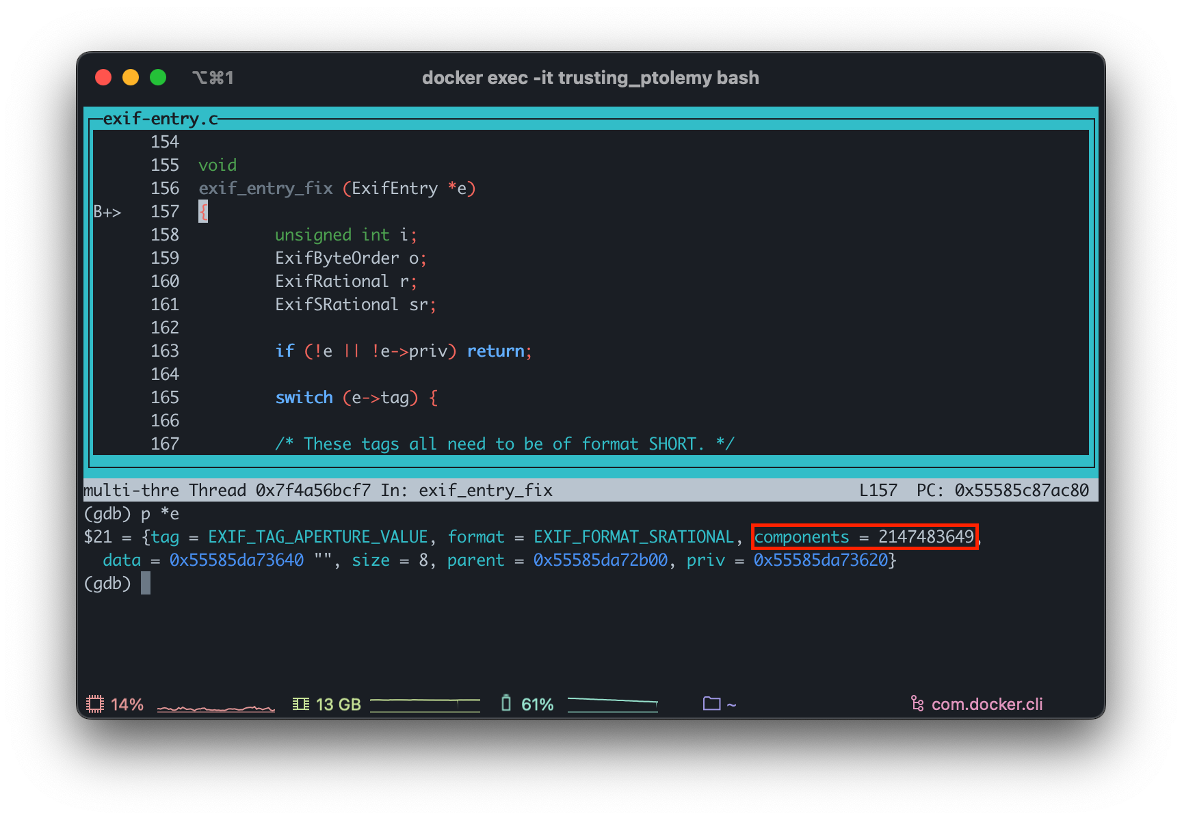Click the data pointer 0x55585da73640
This screenshot has height=820, width=1182.
pyautogui.click(x=237, y=560)
